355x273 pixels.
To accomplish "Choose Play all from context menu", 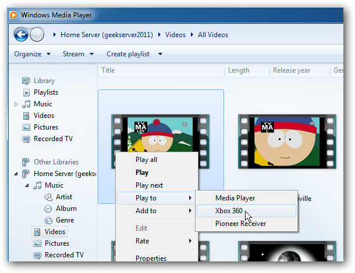I will point(158,160).
